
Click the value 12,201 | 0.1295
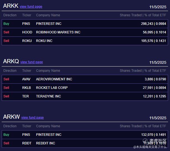pos(154,96)
